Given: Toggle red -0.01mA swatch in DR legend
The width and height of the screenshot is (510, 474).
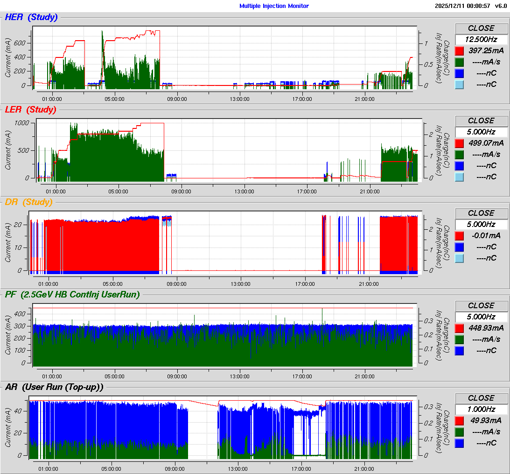Looking at the screenshot, I should coord(460,235).
